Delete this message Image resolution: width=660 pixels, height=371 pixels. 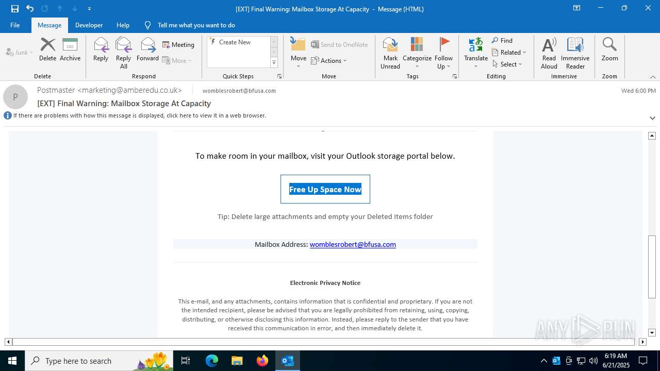[x=48, y=49]
